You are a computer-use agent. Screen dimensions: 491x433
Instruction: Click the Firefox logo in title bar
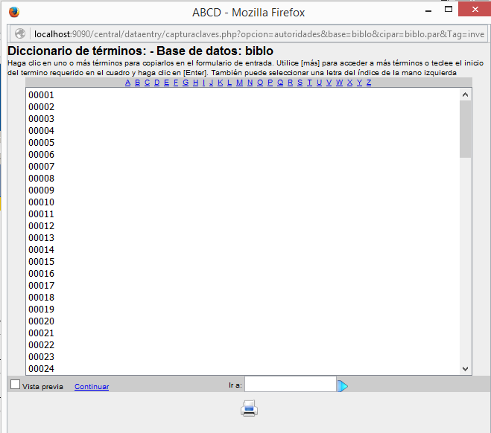(14, 12)
